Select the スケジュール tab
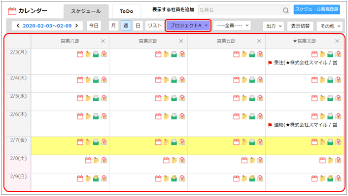Image resolution: width=348 pixels, height=196 pixels. (x=86, y=11)
